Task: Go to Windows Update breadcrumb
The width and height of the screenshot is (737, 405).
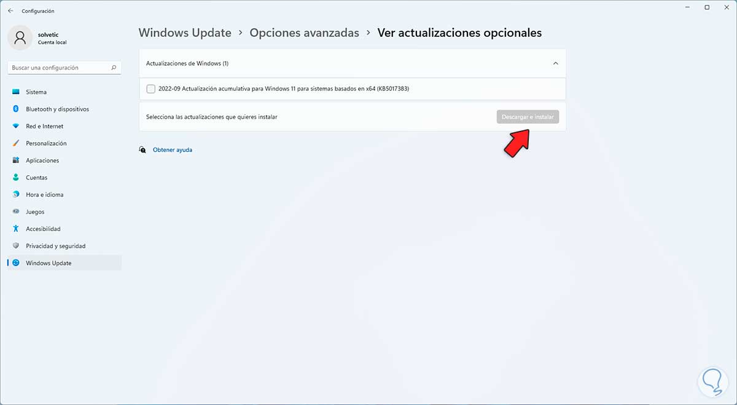Action: [x=185, y=33]
